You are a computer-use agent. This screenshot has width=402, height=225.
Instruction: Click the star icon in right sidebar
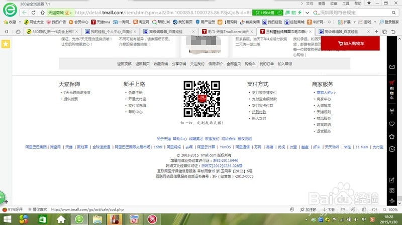(x=392, y=136)
